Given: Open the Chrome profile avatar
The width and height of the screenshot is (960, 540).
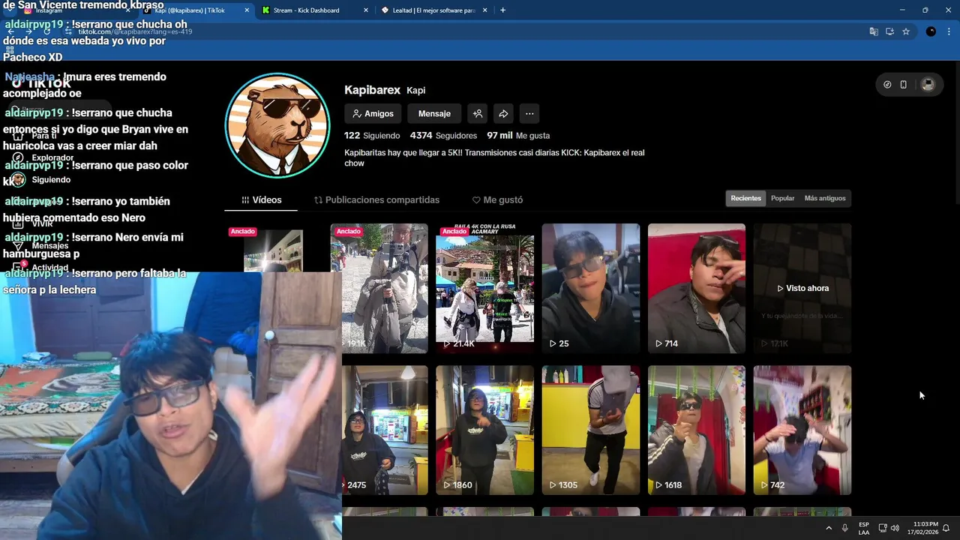Looking at the screenshot, I should [931, 31].
